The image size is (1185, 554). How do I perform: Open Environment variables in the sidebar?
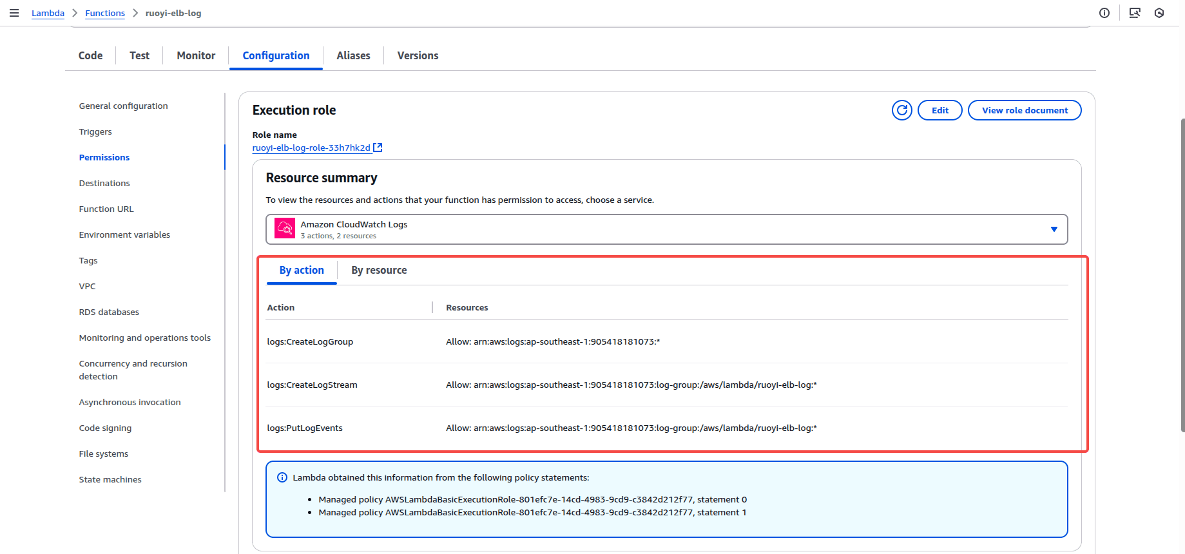(x=124, y=234)
